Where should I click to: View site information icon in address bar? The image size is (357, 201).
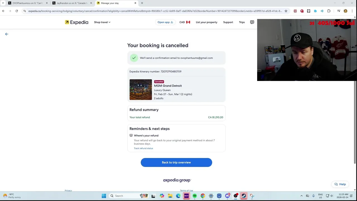pos(25,11)
